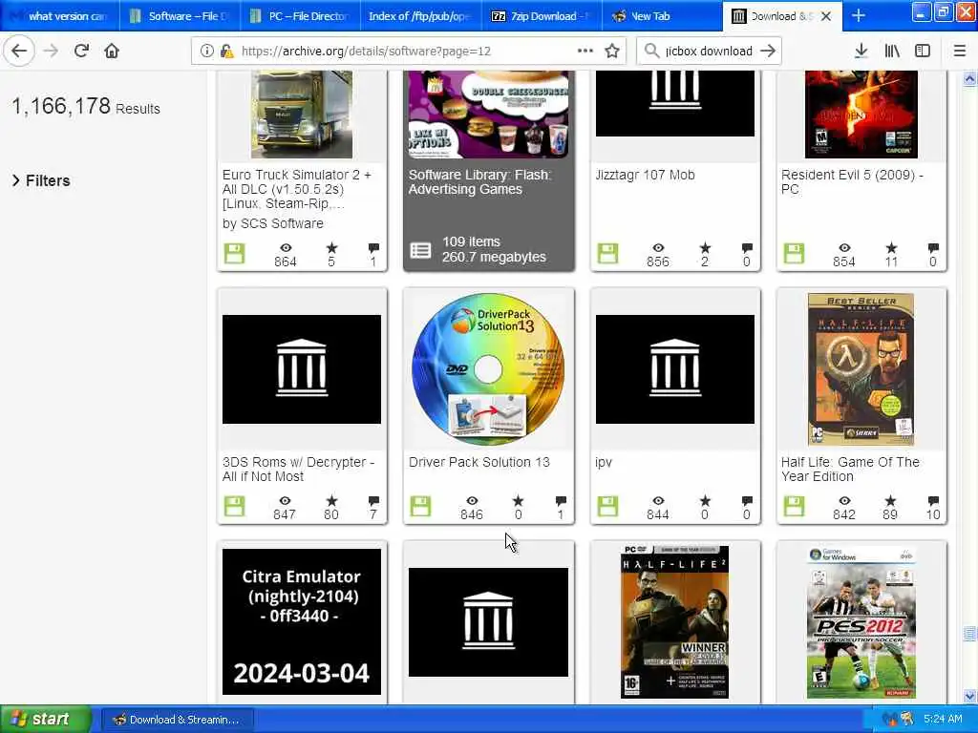
Task: Close the active 'Download & S' tab
Action: click(826, 16)
